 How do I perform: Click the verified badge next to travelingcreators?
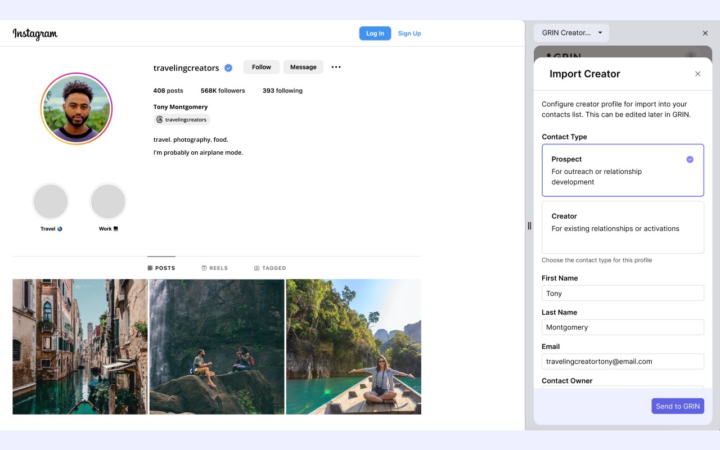[x=228, y=67]
